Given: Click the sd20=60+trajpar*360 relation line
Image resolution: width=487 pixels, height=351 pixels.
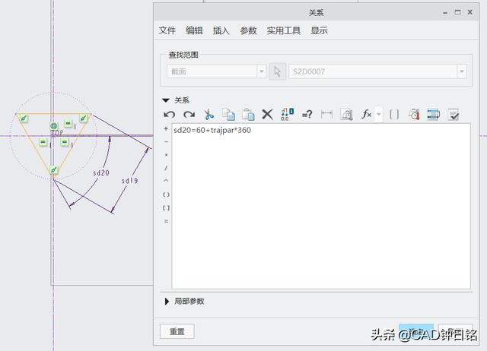Looking at the screenshot, I should point(212,130).
